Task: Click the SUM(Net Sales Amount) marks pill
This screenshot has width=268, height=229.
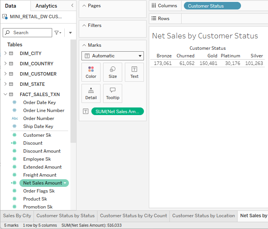Action: click(117, 111)
